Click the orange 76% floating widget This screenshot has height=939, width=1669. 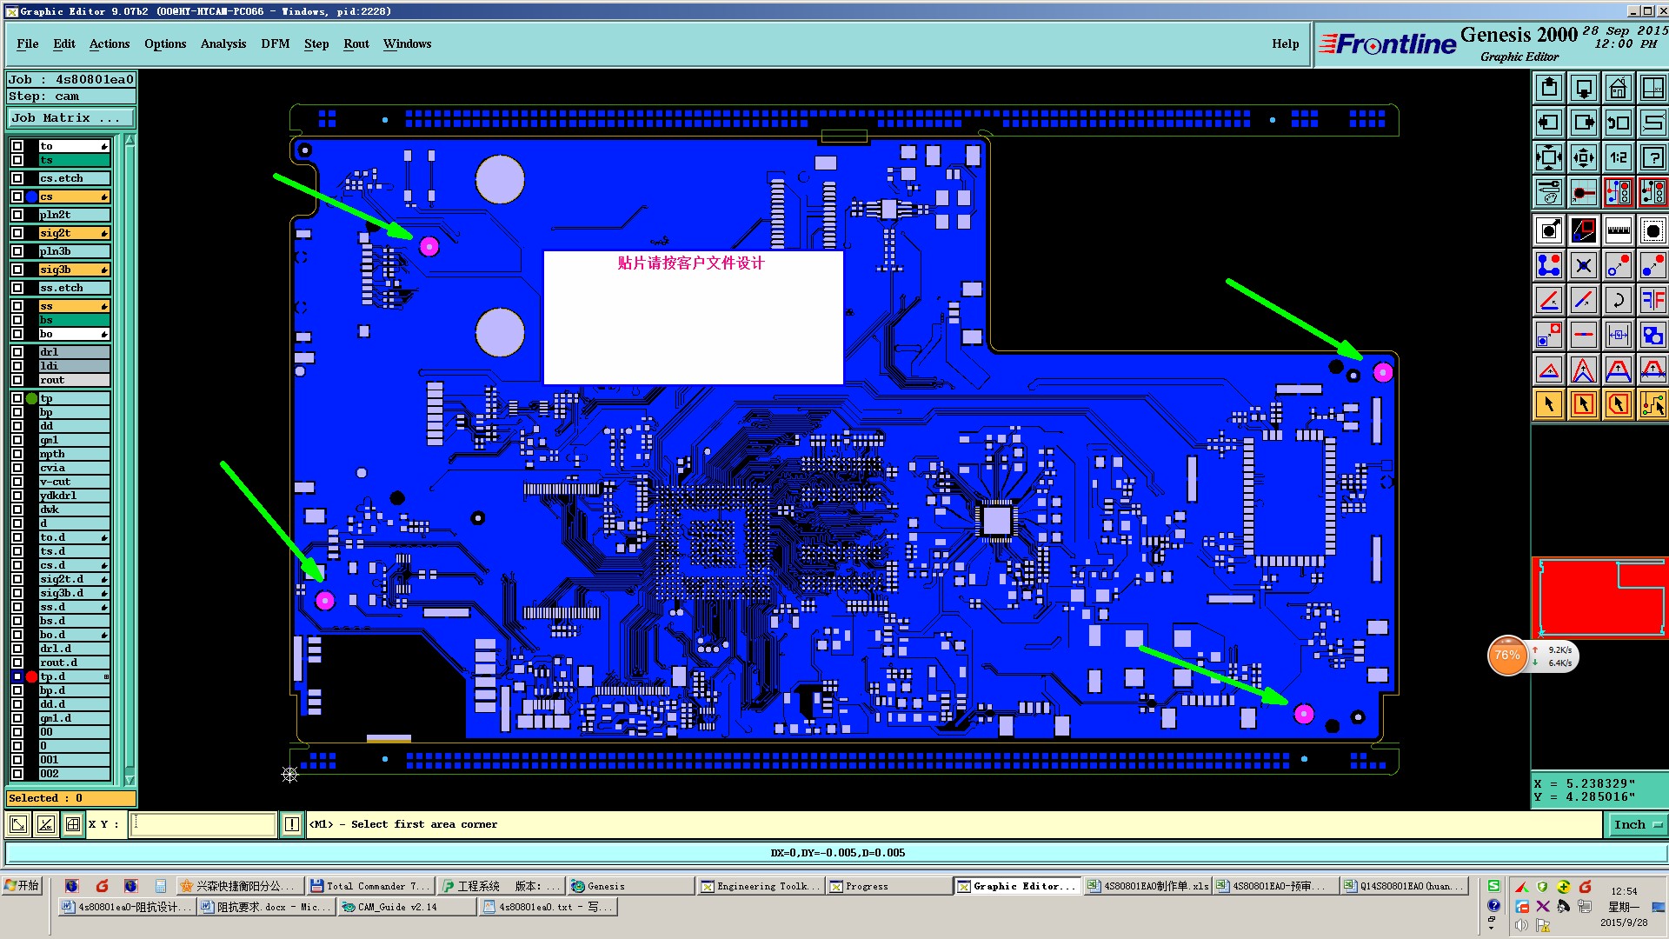point(1507,656)
